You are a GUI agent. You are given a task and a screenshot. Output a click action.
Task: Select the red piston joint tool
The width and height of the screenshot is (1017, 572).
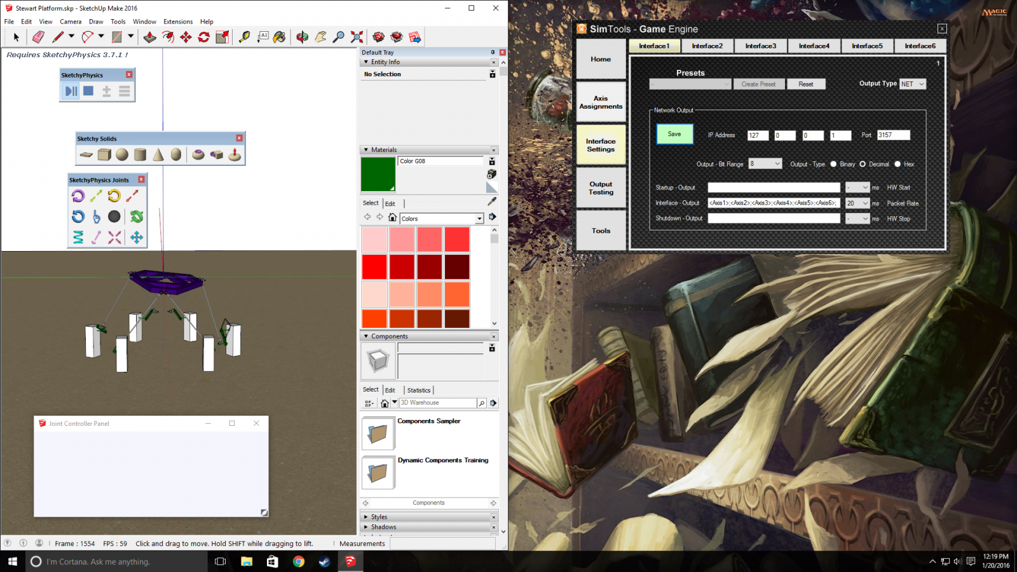[x=132, y=196]
